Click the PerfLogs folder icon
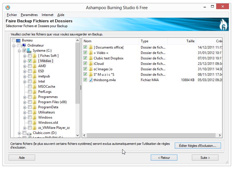This screenshot has width=235, height=170. (x=35, y=92)
